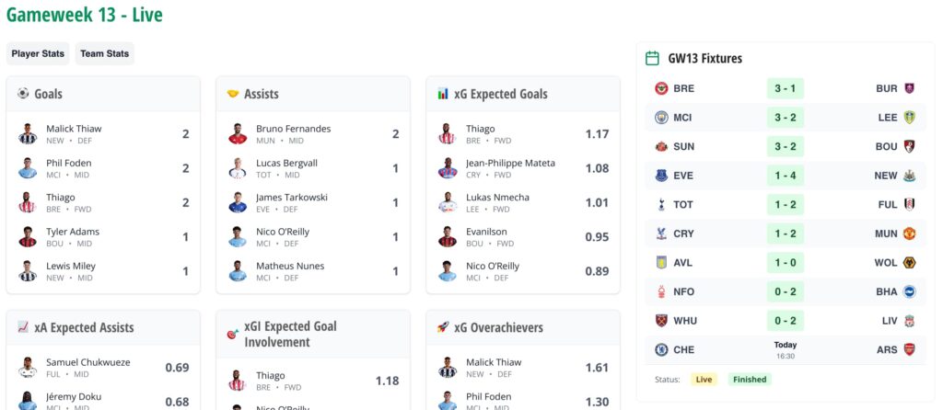The height and width of the screenshot is (410, 943).
Task: Click the Brentford club crest in fixtures
Action: pyautogui.click(x=661, y=89)
